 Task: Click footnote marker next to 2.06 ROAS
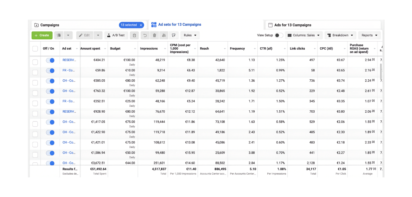click(373, 111)
